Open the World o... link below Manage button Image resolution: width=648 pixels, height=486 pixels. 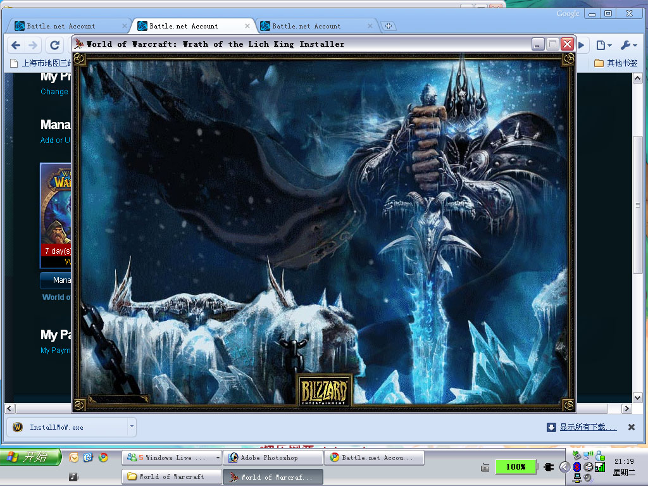pyautogui.click(x=56, y=297)
